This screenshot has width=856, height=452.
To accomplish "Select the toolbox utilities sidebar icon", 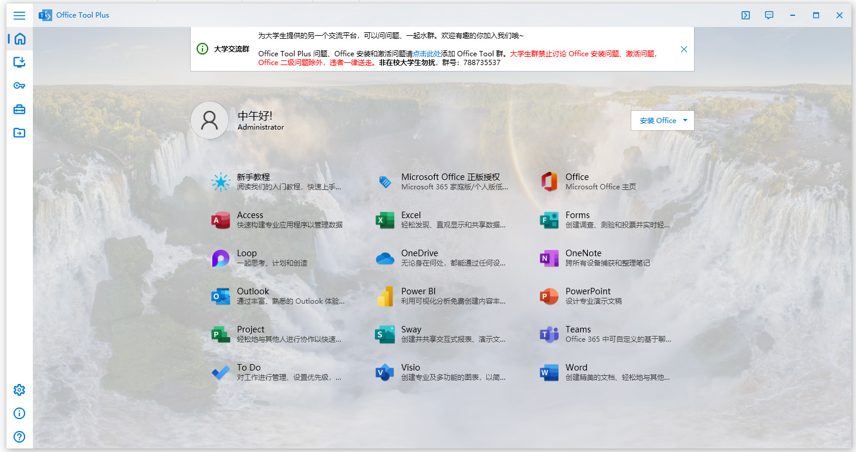I will tap(19, 109).
